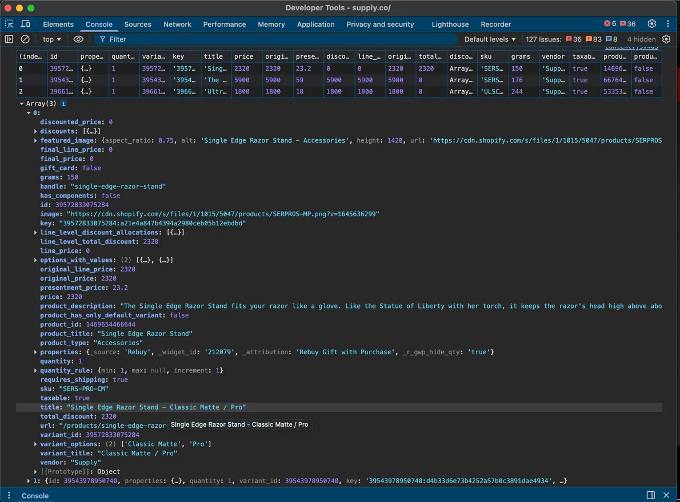Close the bottom console drawer
Image resolution: width=680 pixels, height=502 pixels.
pyautogui.click(x=666, y=495)
